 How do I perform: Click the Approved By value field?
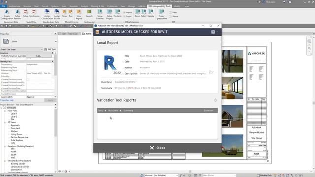(x=39, y=97)
